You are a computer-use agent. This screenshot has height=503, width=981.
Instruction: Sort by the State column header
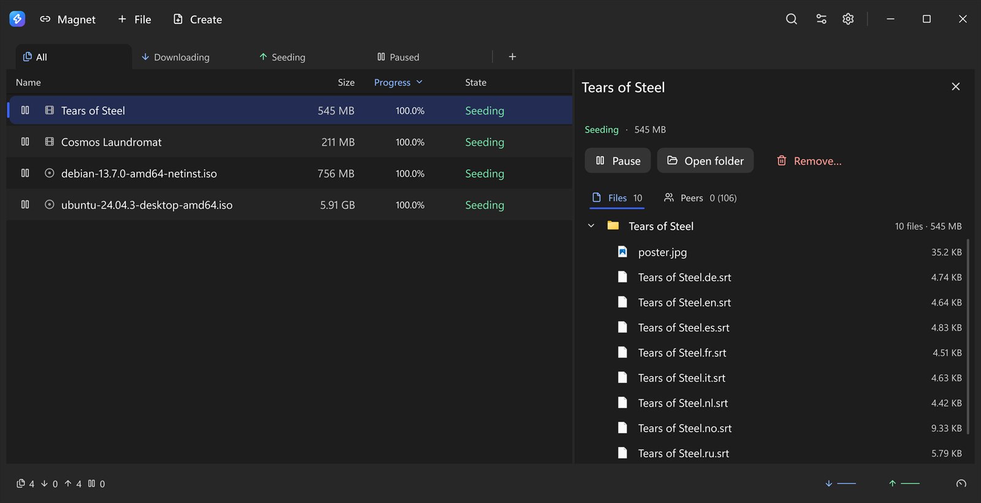click(x=476, y=82)
